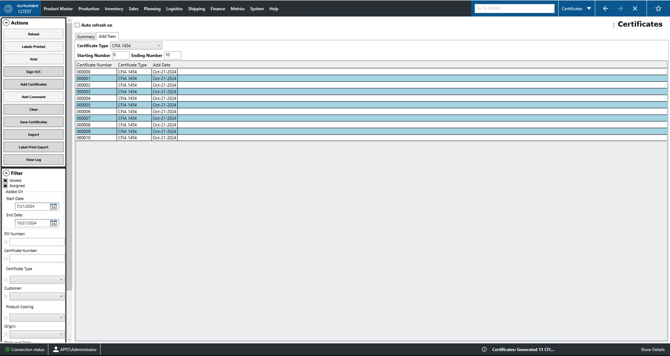The height and width of the screenshot is (356, 670).
Task: Click the Save Certificates button
Action: pos(33,122)
